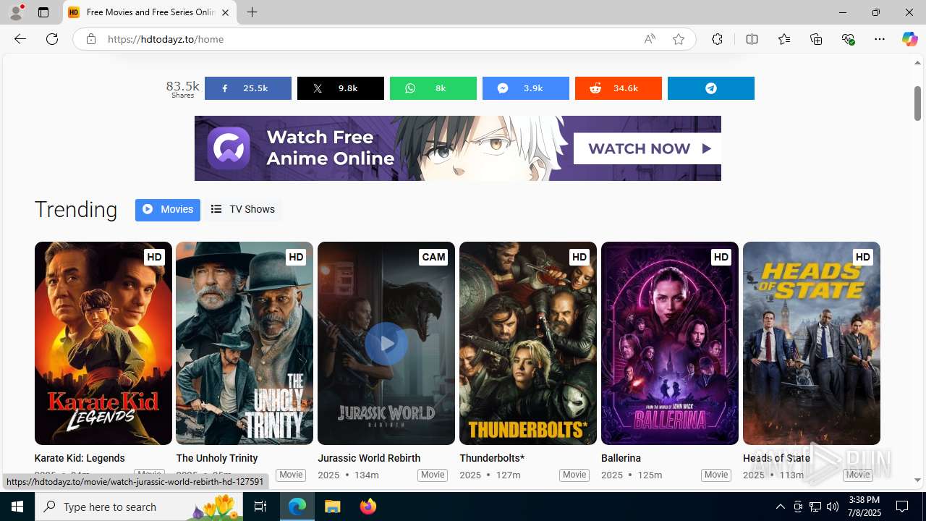Open the volume control icon

pyautogui.click(x=833, y=507)
